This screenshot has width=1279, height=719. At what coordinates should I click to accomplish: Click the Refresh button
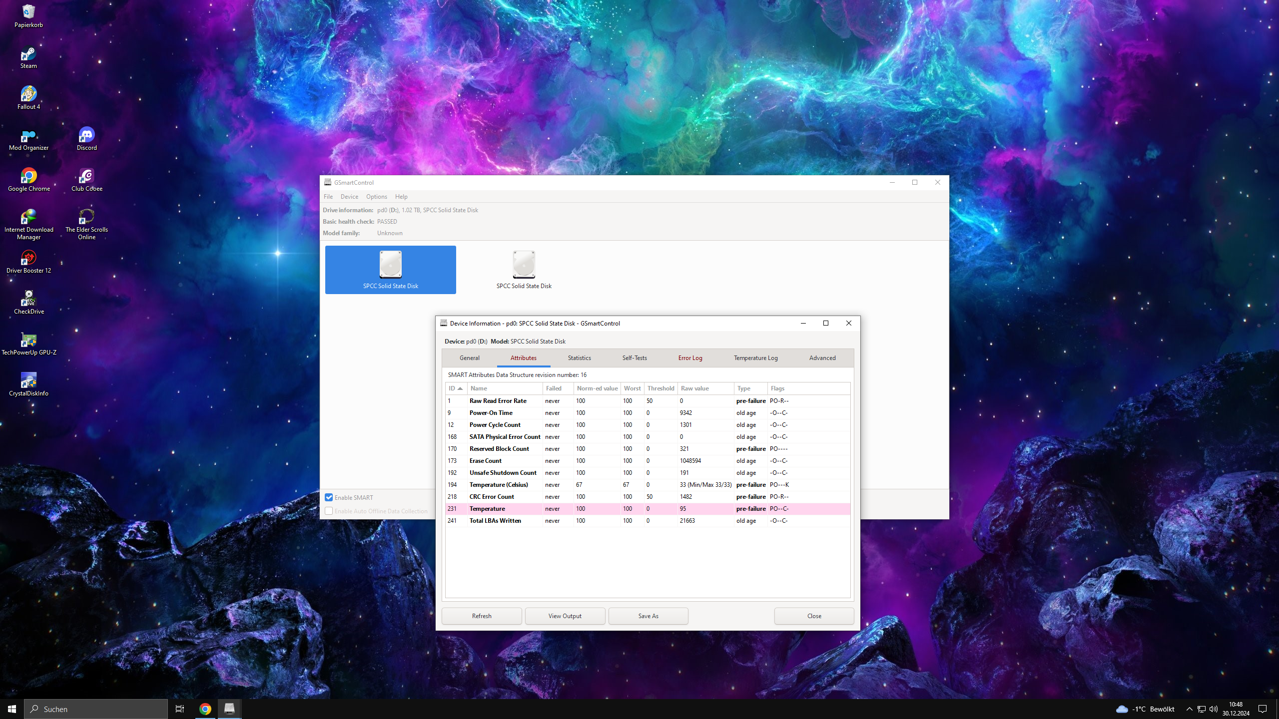click(481, 616)
